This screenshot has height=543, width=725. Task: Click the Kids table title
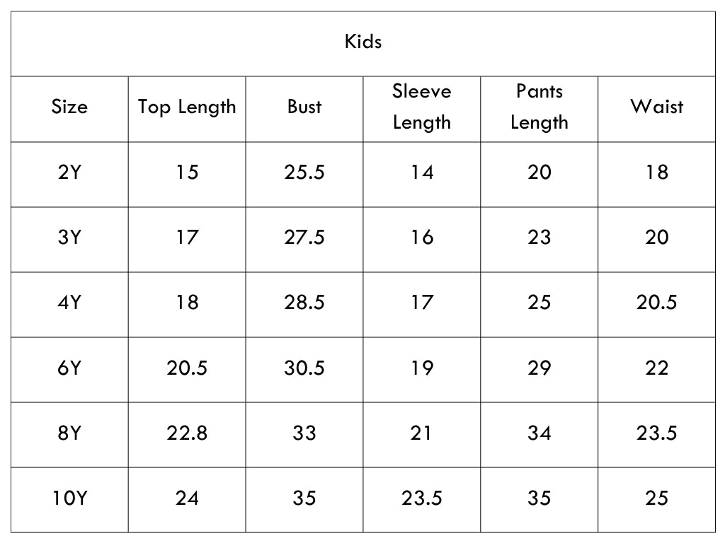[363, 42]
